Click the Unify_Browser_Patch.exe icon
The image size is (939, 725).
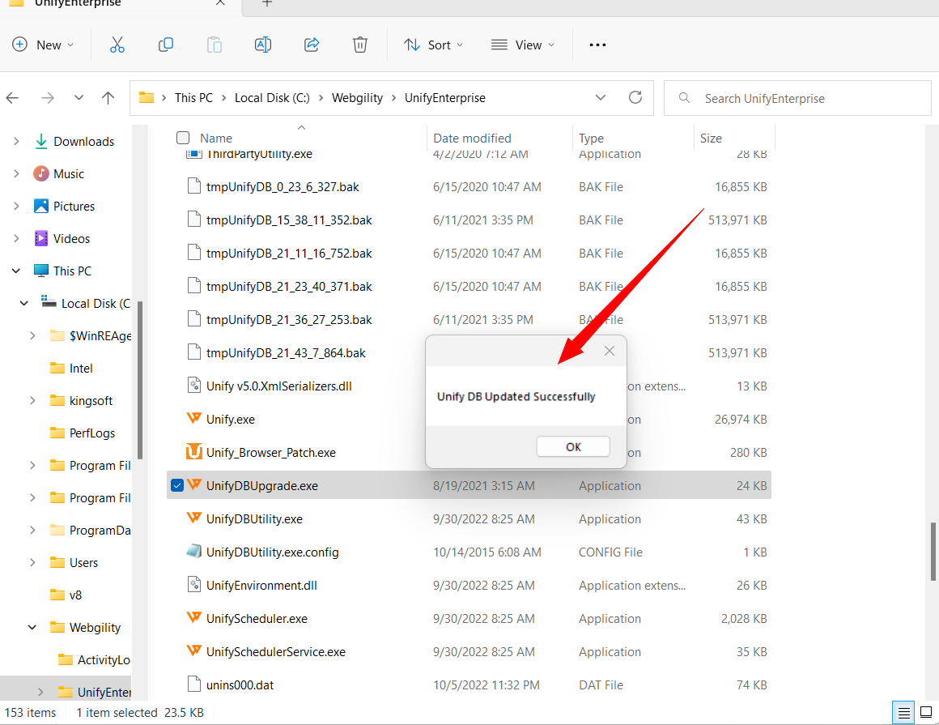[x=194, y=451]
